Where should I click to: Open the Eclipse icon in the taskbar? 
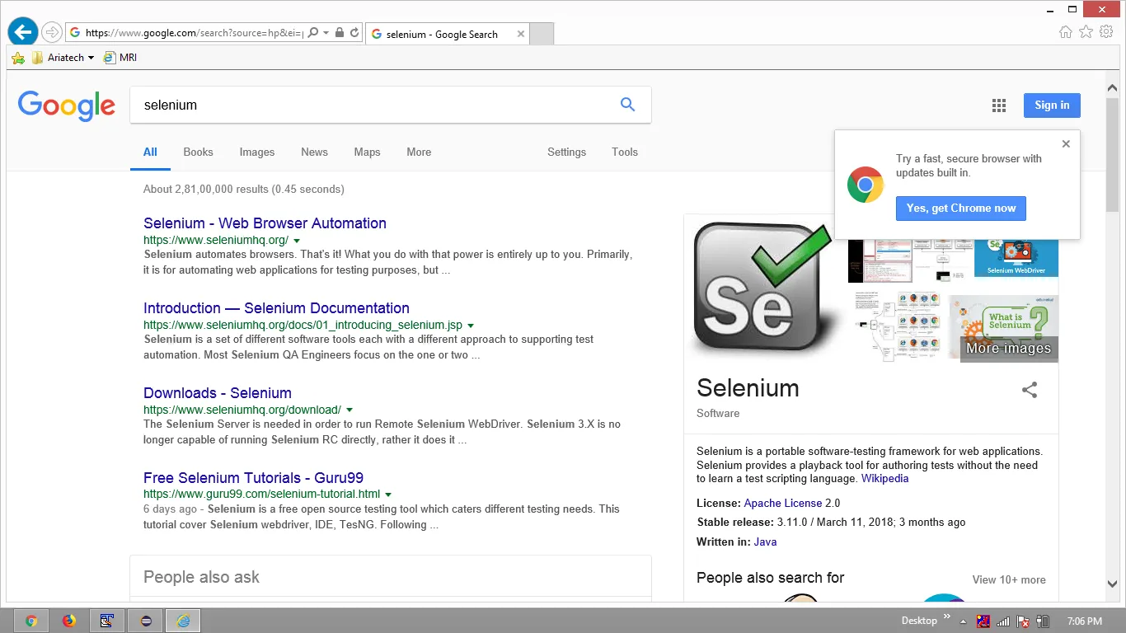coord(145,621)
